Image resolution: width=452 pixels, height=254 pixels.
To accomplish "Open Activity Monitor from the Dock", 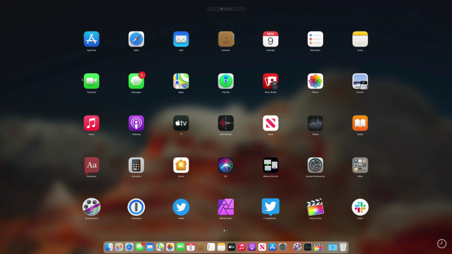I will point(308,247).
